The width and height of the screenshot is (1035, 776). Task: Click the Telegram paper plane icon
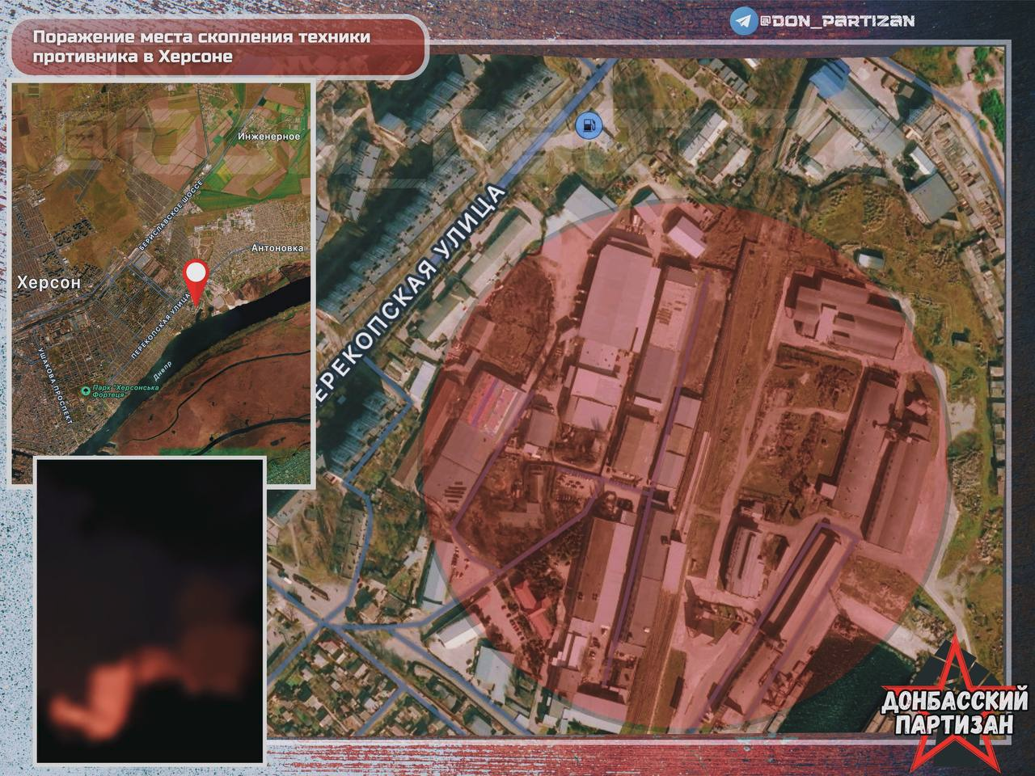tap(741, 22)
